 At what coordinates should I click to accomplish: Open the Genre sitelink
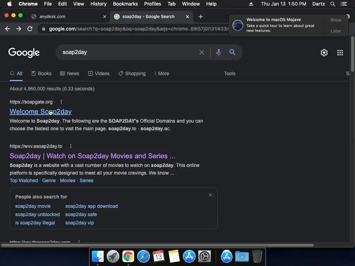[49, 180]
